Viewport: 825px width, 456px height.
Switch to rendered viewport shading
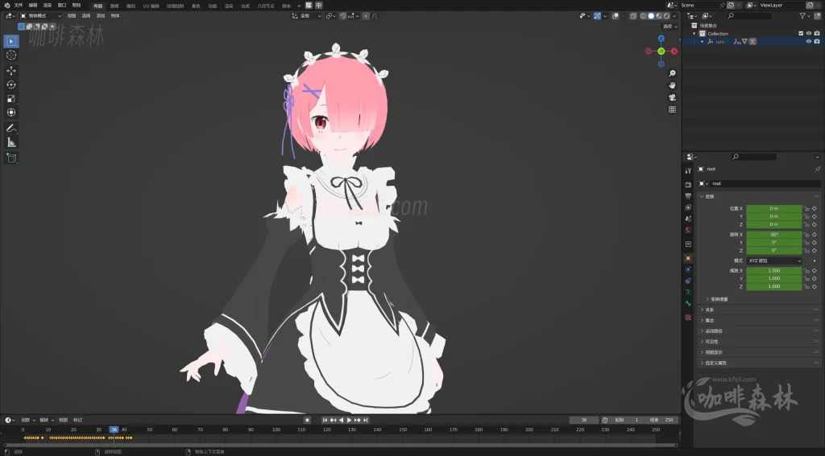click(x=666, y=16)
